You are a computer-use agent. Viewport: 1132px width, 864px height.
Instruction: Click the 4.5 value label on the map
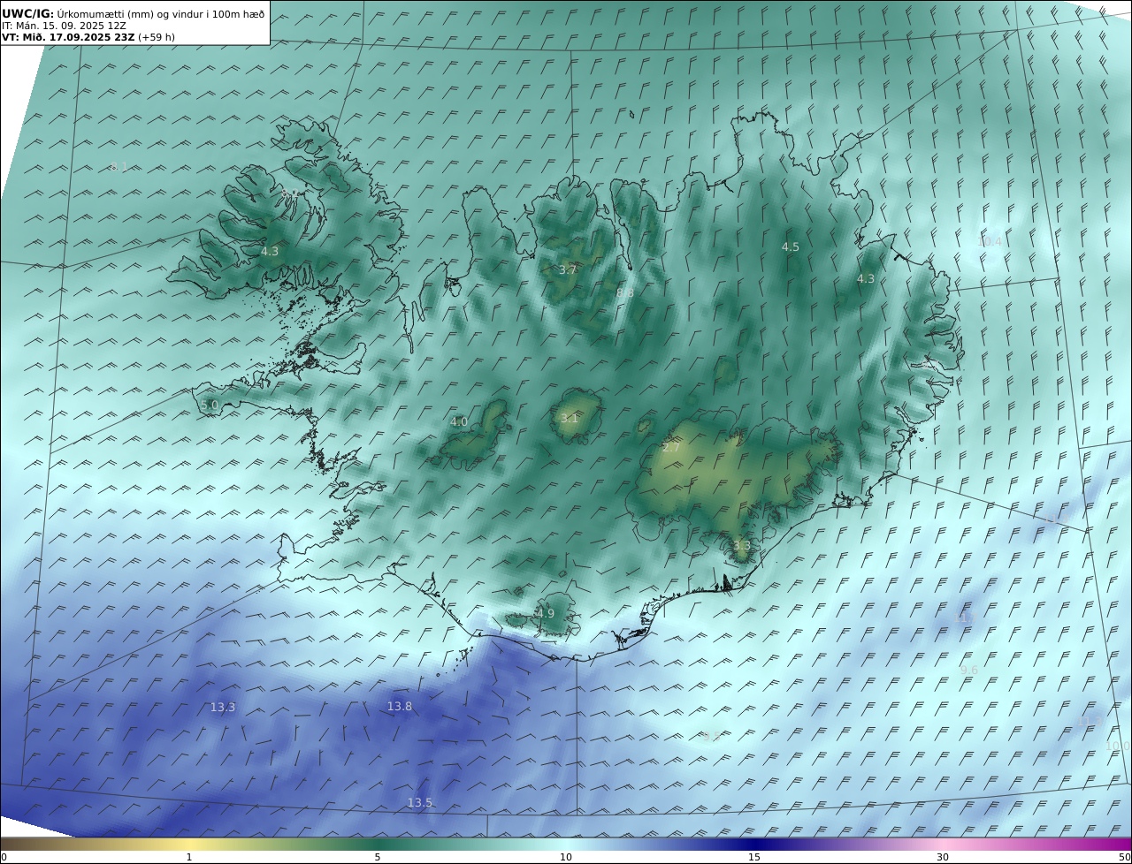791,247
